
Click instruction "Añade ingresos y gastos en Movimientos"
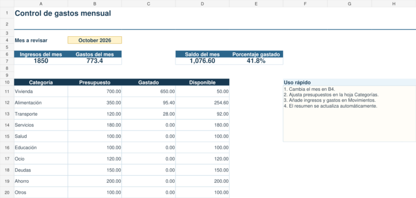click(331, 100)
